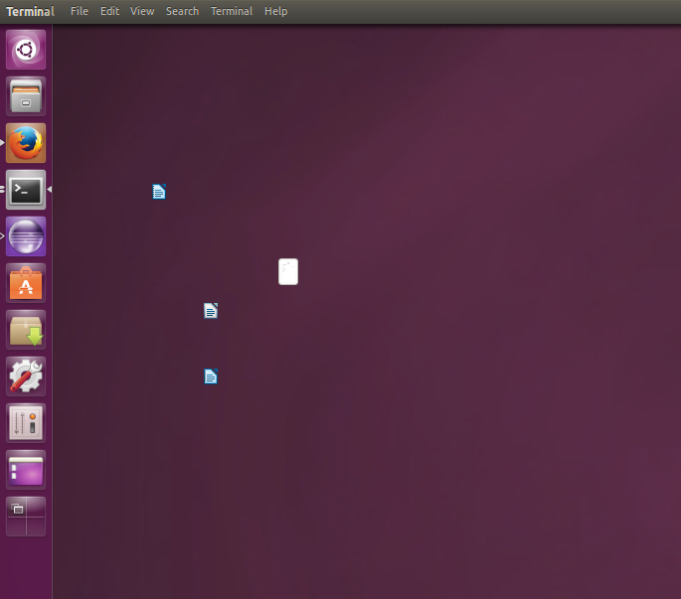Viewport: 681px width, 599px height.
Task: Open the mixer-style settings launcher icon
Action: 26,423
